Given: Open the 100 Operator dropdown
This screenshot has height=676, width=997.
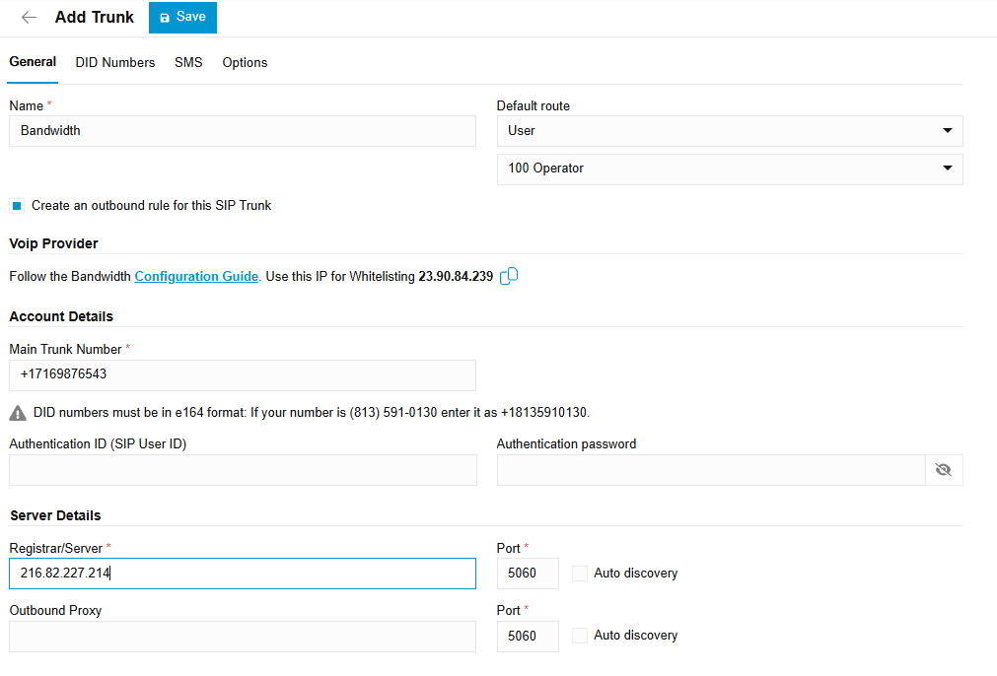Looking at the screenshot, I should pyautogui.click(x=730, y=169).
